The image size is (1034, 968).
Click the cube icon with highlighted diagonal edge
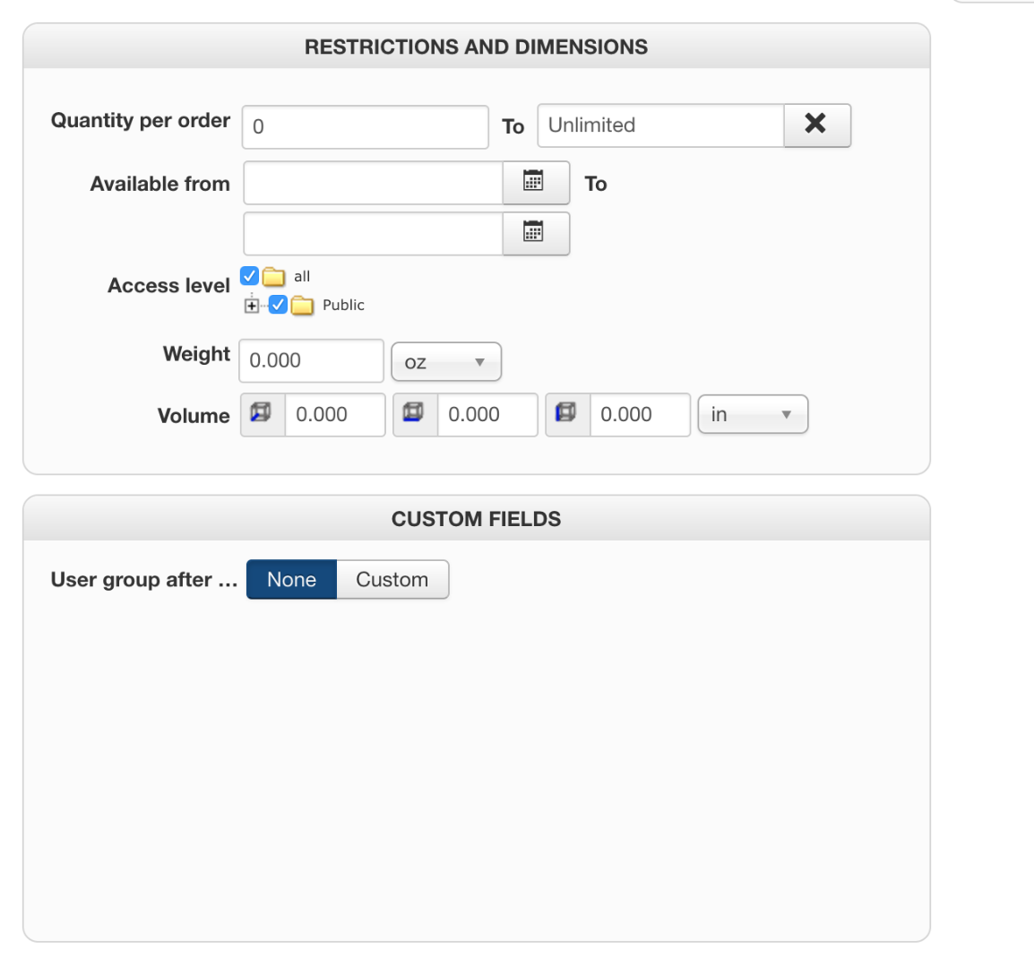click(x=262, y=414)
